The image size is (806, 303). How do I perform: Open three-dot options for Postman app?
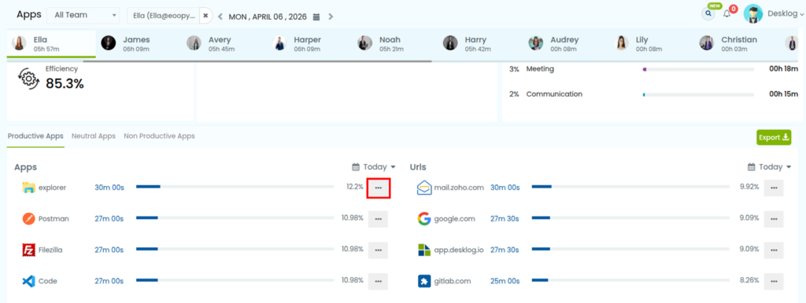click(379, 219)
